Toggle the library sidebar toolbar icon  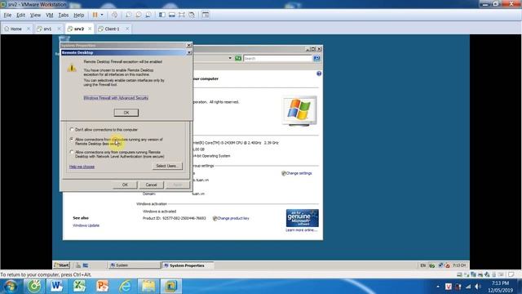pos(161,15)
